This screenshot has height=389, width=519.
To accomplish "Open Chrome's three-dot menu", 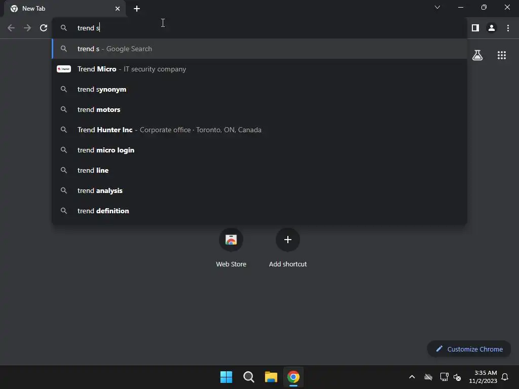I will click(x=508, y=28).
